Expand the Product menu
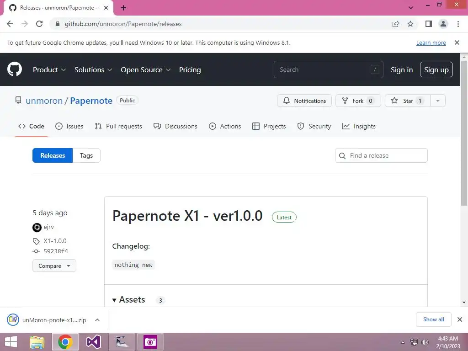The image size is (468, 351). (49, 69)
